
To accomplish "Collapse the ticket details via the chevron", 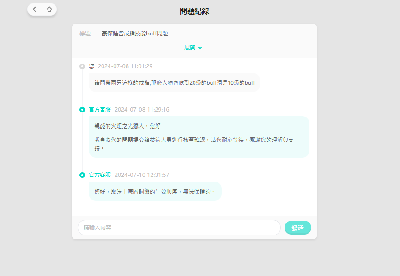I will [x=200, y=47].
